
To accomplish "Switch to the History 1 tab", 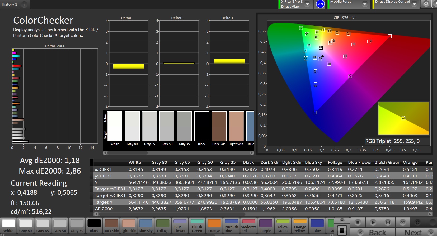I will [9, 4].
